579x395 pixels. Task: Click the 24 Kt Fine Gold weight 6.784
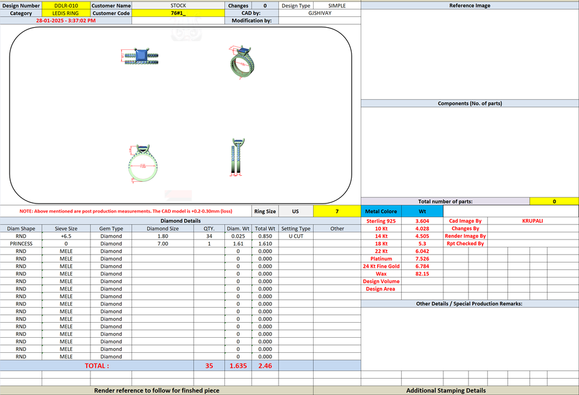tap(422, 266)
